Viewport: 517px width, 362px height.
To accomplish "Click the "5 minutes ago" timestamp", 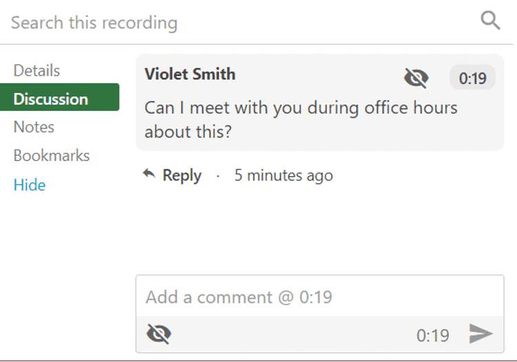I will pos(283,175).
